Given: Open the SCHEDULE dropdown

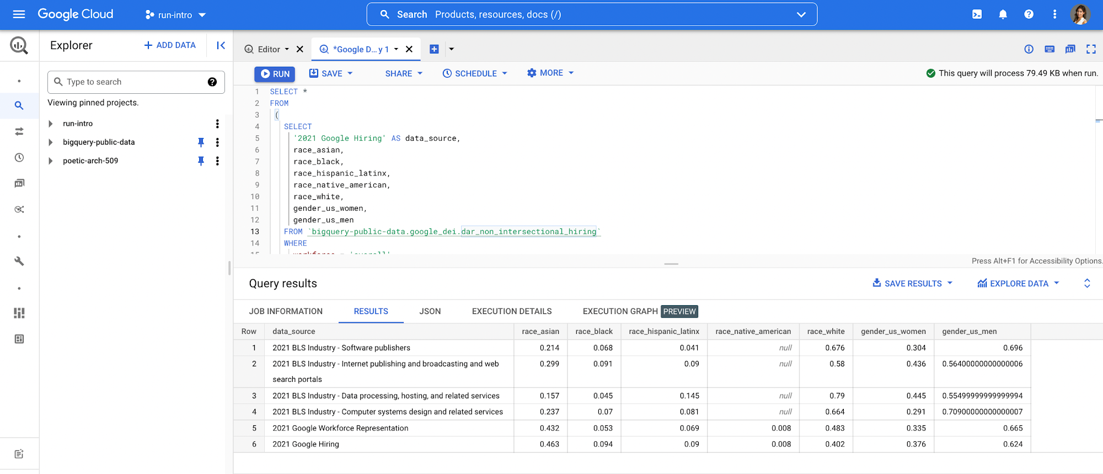Looking at the screenshot, I should pos(475,73).
